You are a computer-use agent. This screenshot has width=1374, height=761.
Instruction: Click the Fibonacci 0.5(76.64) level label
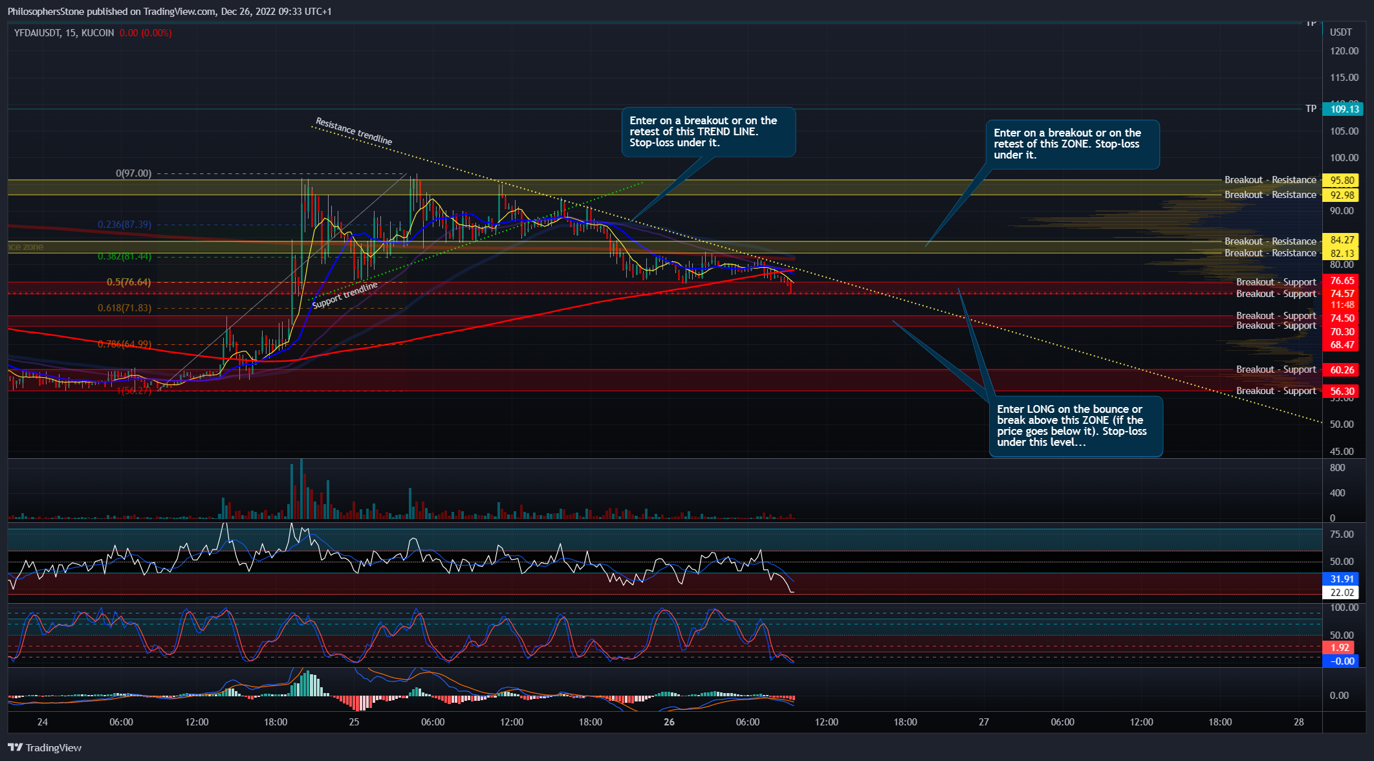click(x=128, y=282)
